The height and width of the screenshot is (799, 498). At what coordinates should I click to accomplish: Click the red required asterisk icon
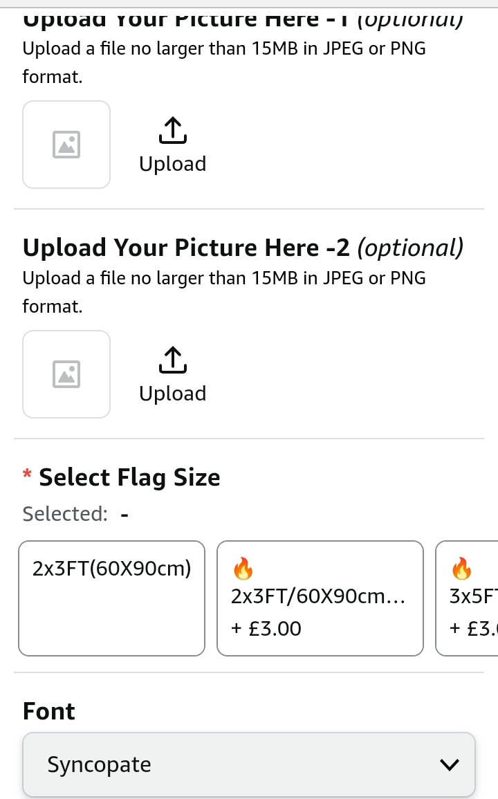pyautogui.click(x=27, y=475)
